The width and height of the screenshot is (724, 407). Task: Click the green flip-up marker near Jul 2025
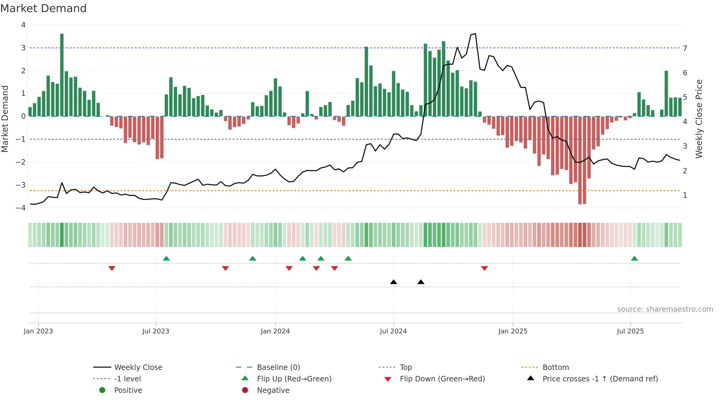tap(634, 258)
